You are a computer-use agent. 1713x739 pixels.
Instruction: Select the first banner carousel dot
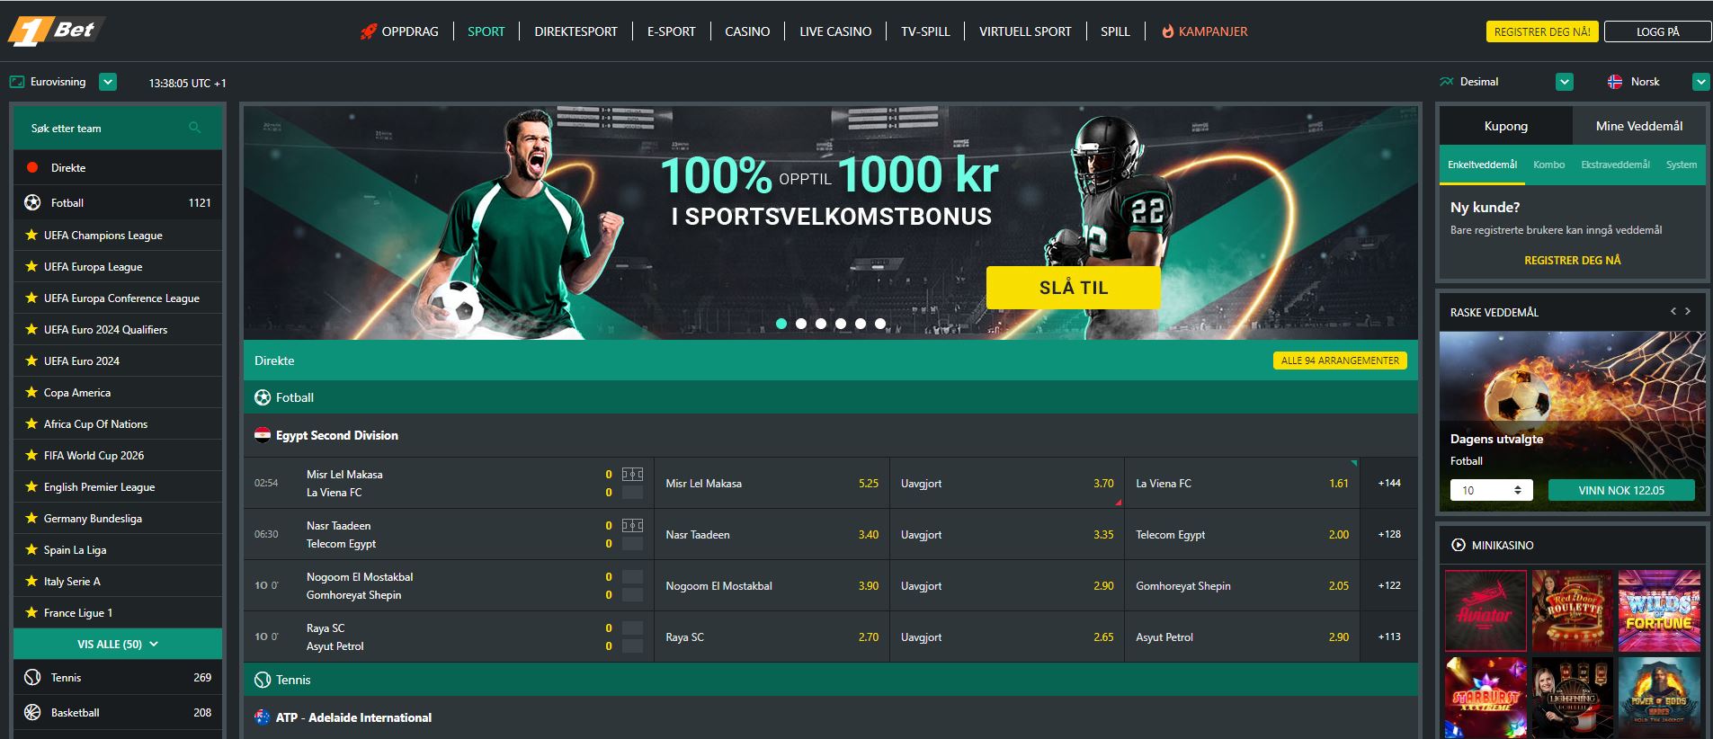coord(781,324)
